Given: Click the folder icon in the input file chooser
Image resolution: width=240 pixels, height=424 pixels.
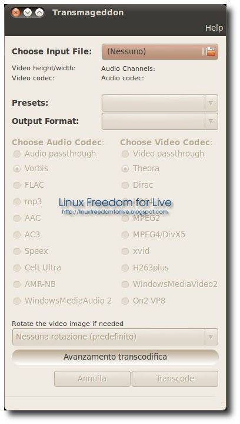Looking at the screenshot, I should point(211,51).
